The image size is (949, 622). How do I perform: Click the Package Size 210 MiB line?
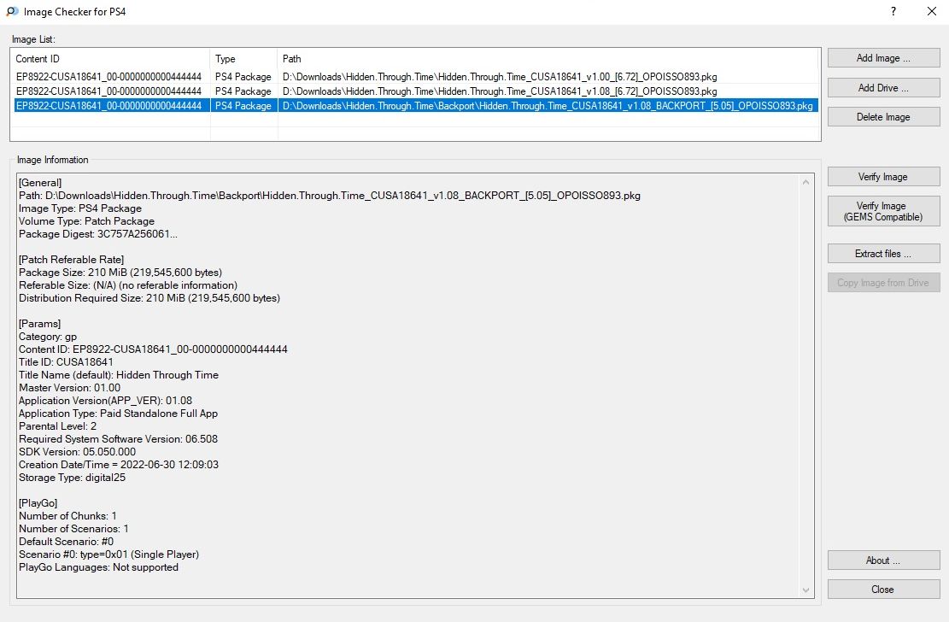pos(120,273)
